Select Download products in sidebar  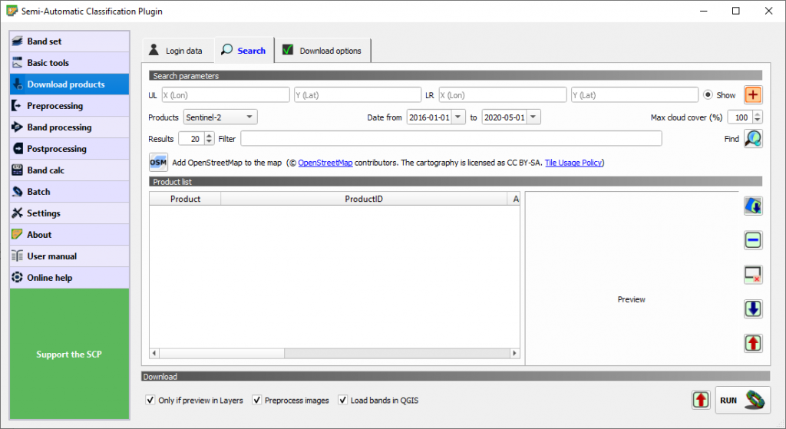point(69,84)
